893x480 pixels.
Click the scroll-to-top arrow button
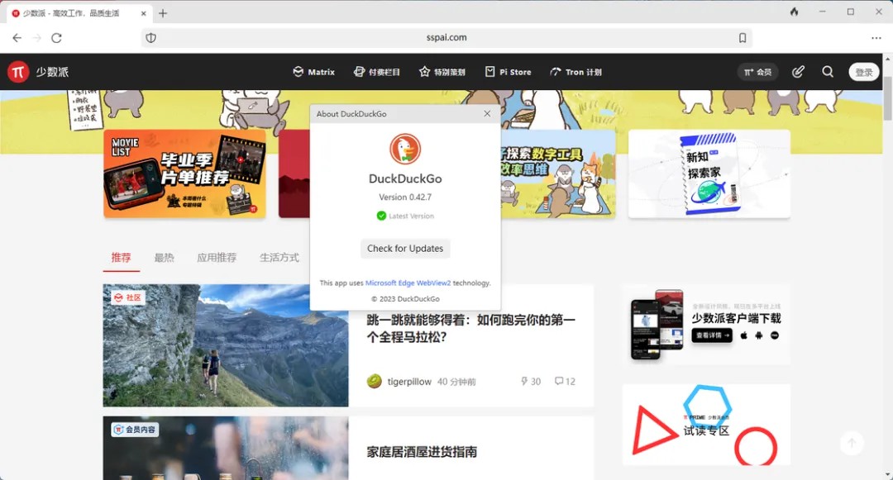pos(852,443)
